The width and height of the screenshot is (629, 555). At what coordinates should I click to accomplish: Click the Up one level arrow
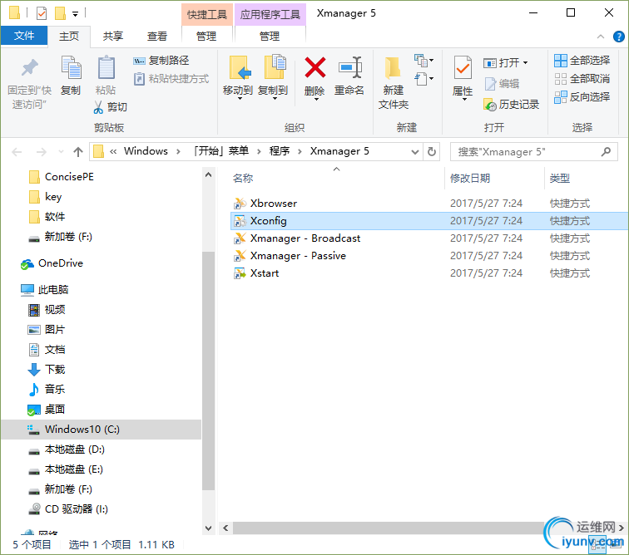pyautogui.click(x=78, y=152)
